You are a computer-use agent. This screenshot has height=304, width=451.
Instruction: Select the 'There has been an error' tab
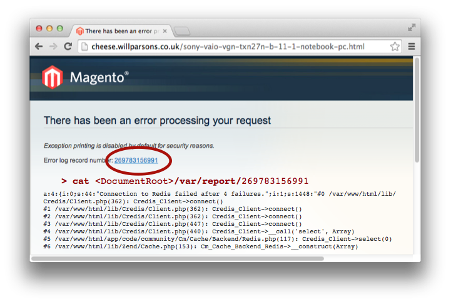coord(122,31)
